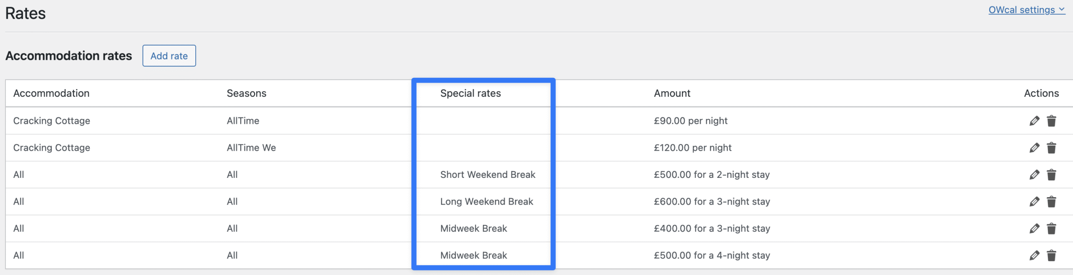The height and width of the screenshot is (275, 1073).
Task: Edit the £500.00 4-night Midweek rate
Action: point(1034,255)
